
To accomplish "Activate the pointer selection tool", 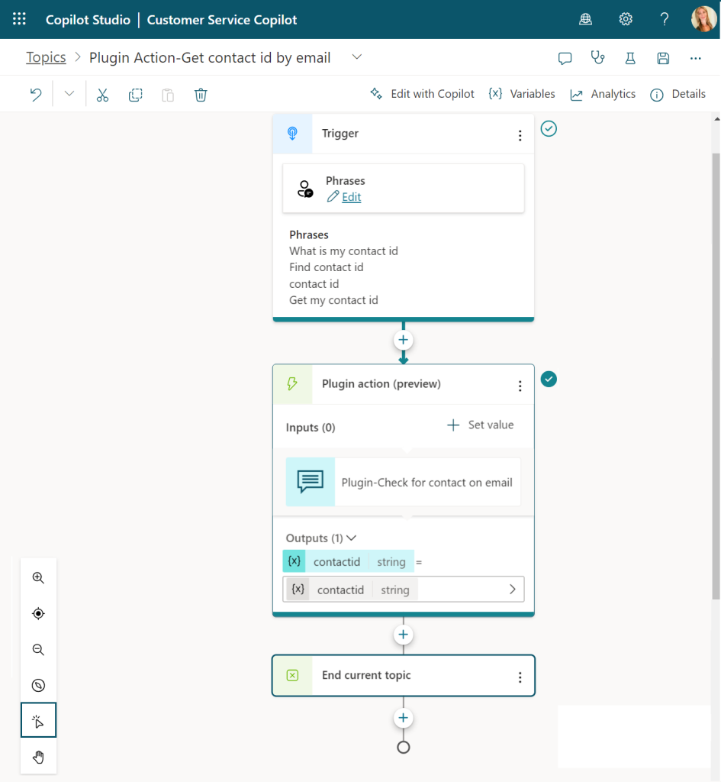I will click(x=38, y=721).
